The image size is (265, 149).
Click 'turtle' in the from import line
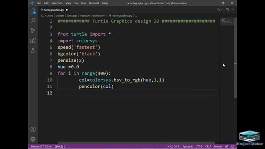coord(79,34)
